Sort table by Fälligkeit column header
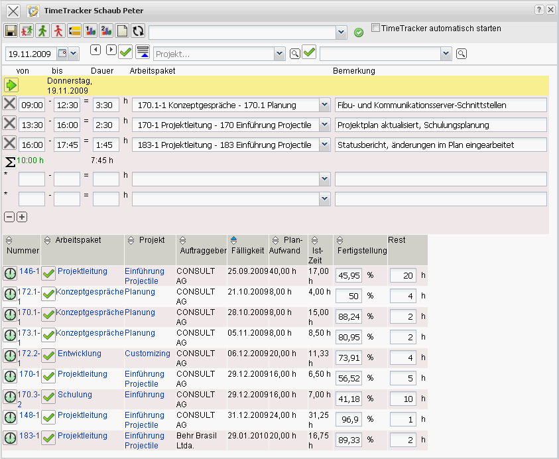This screenshot has width=559, height=459. (247, 252)
